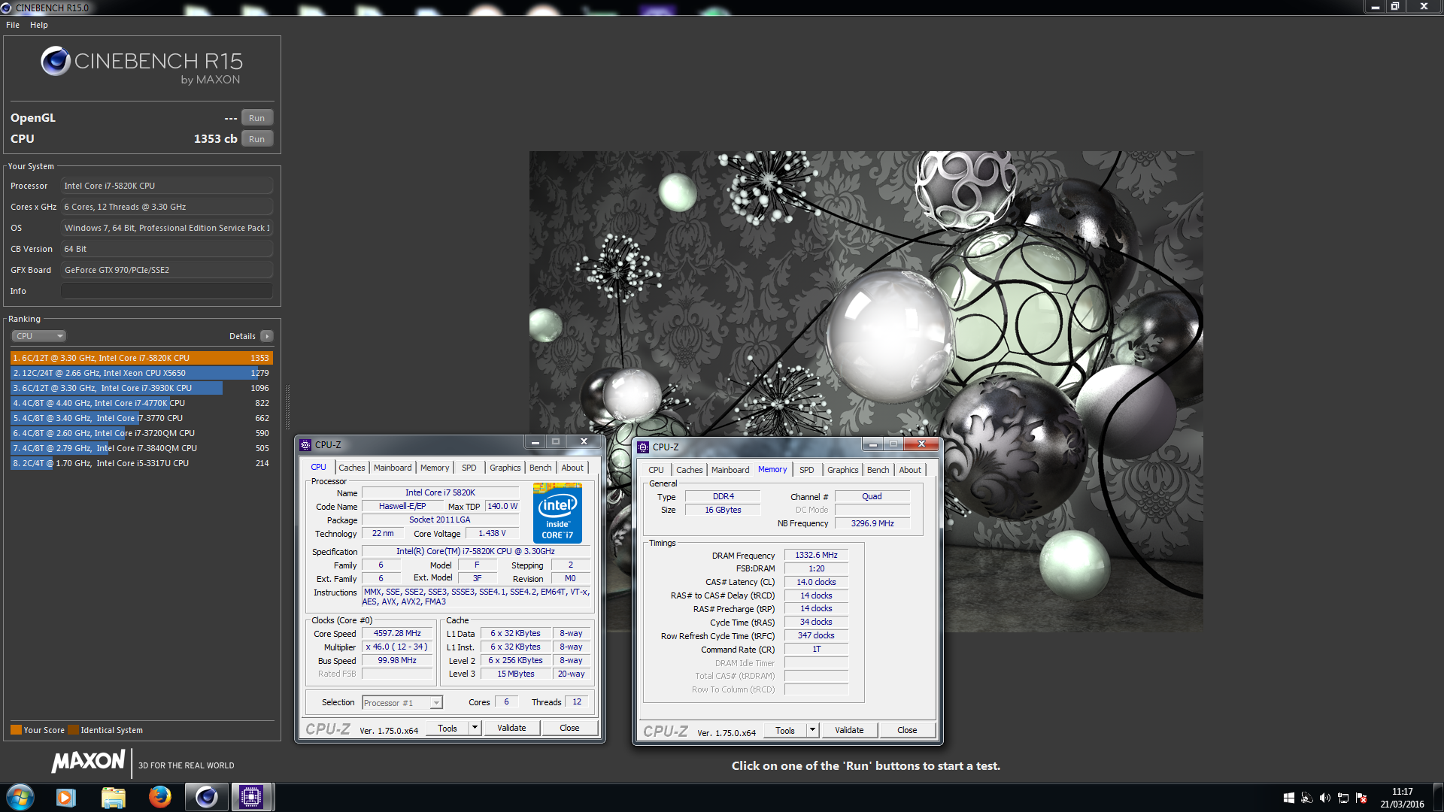Open Memory tab in CPU window
The height and width of the screenshot is (812, 1444).
(x=435, y=468)
